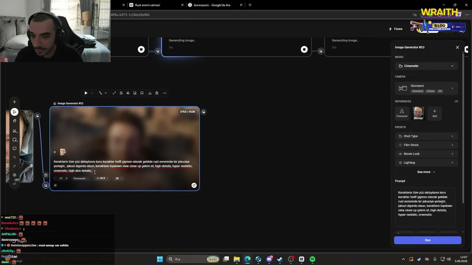Click the taskbar Ara search box

click(194, 259)
